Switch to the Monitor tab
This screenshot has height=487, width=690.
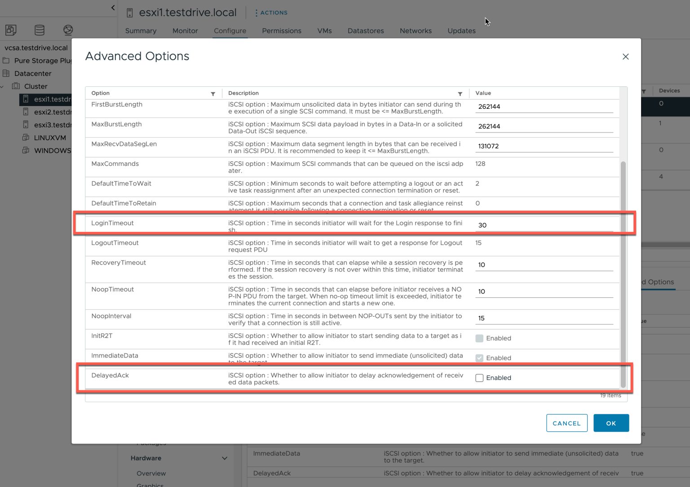(185, 31)
